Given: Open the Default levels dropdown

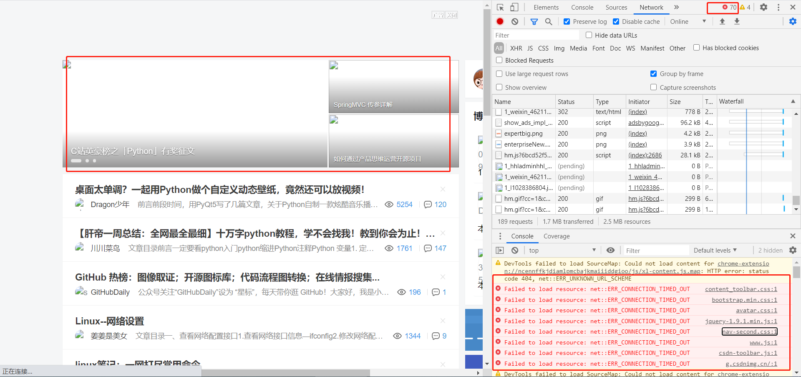Looking at the screenshot, I should tap(715, 250).
